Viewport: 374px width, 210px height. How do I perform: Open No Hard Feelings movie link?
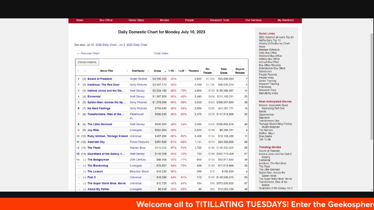99,108
